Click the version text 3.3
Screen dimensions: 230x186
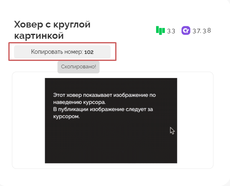click(x=171, y=31)
